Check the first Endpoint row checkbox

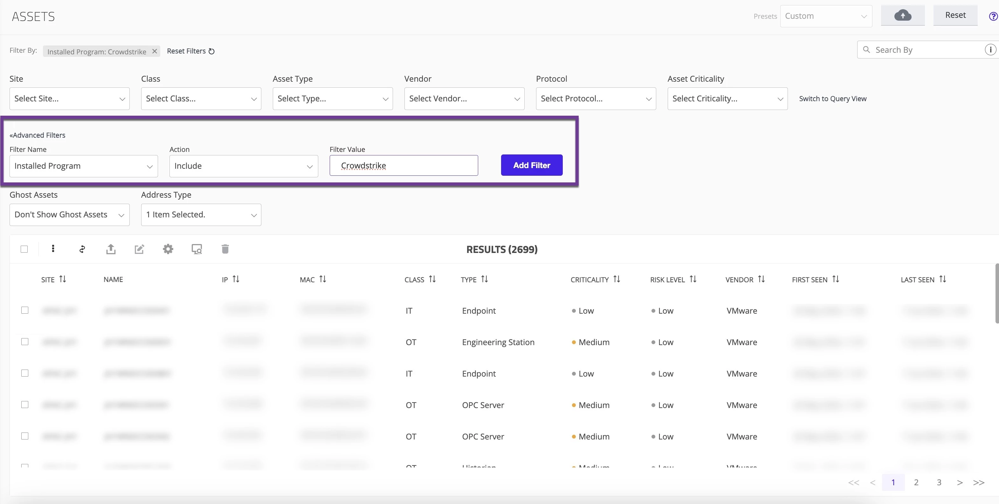pyautogui.click(x=25, y=310)
